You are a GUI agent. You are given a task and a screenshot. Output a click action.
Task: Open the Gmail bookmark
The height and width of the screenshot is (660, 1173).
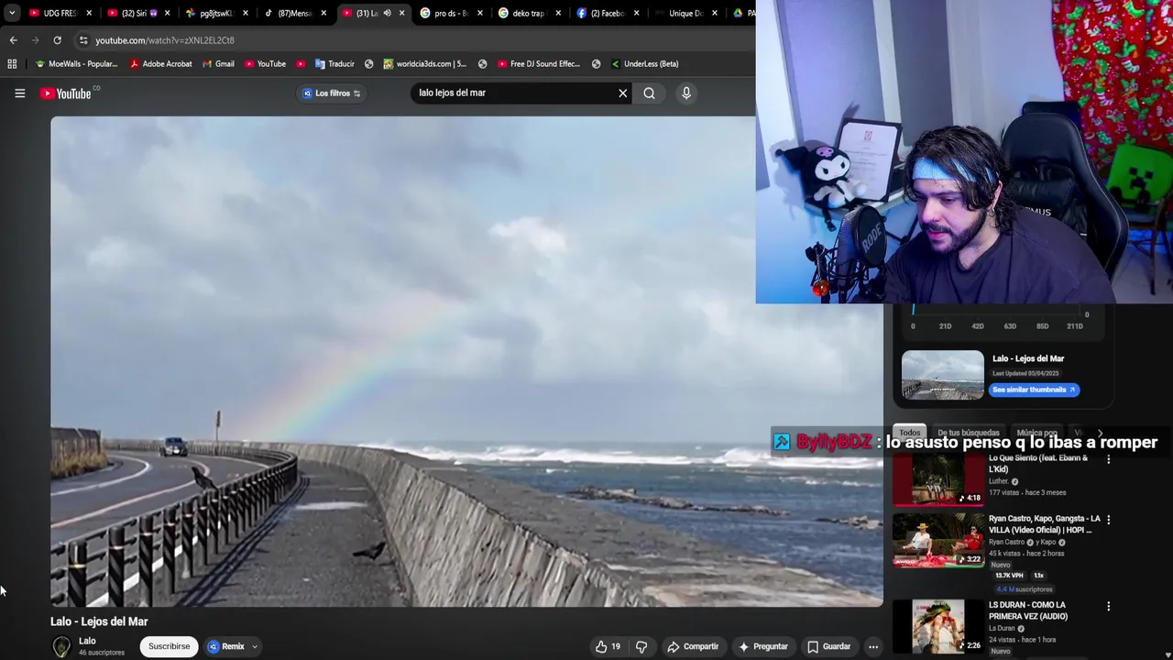[218, 64]
